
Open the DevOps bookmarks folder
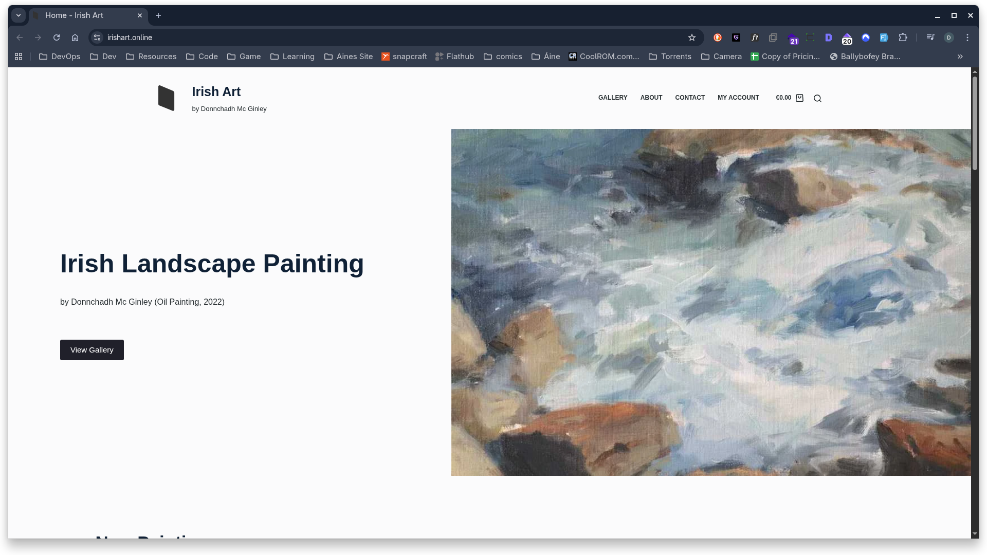point(60,57)
